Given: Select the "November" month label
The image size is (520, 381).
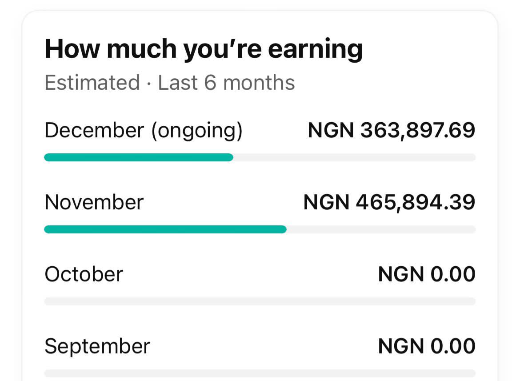Looking at the screenshot, I should click(x=94, y=202).
